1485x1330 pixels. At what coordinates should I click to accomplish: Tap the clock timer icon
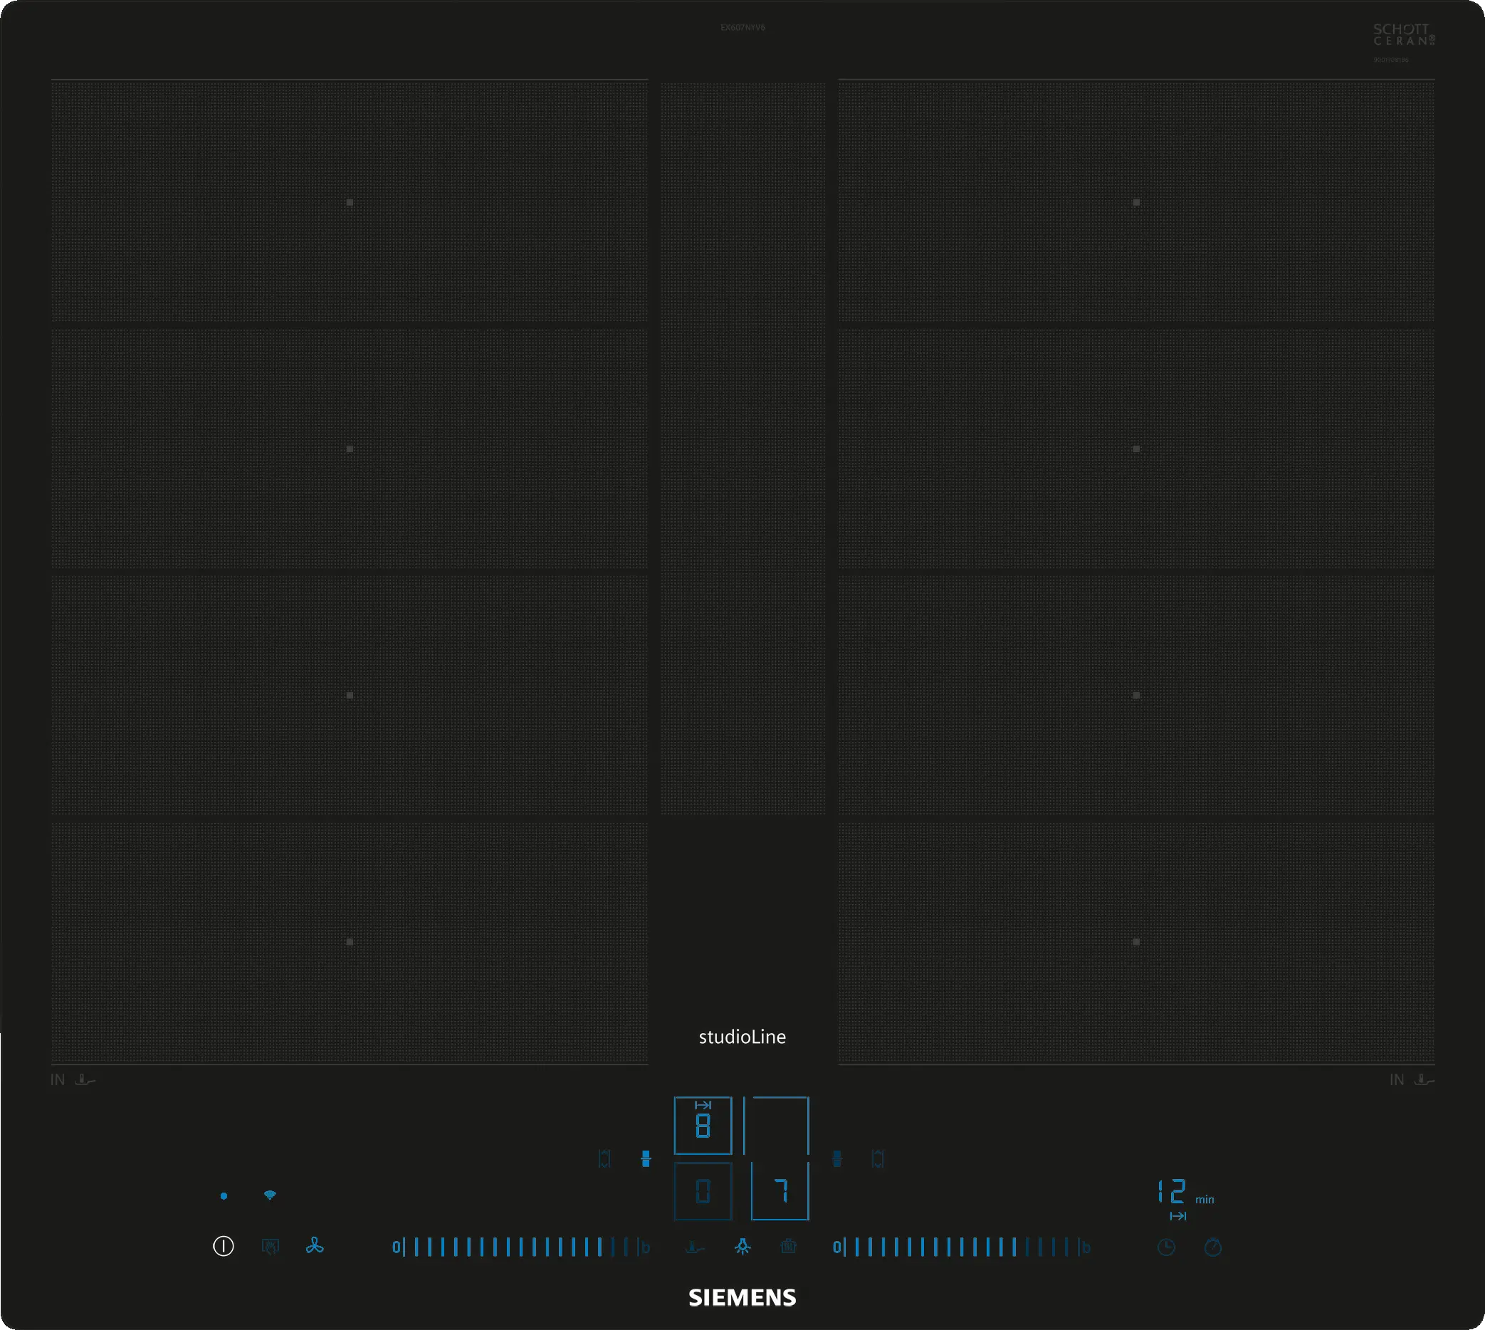(x=1166, y=1247)
